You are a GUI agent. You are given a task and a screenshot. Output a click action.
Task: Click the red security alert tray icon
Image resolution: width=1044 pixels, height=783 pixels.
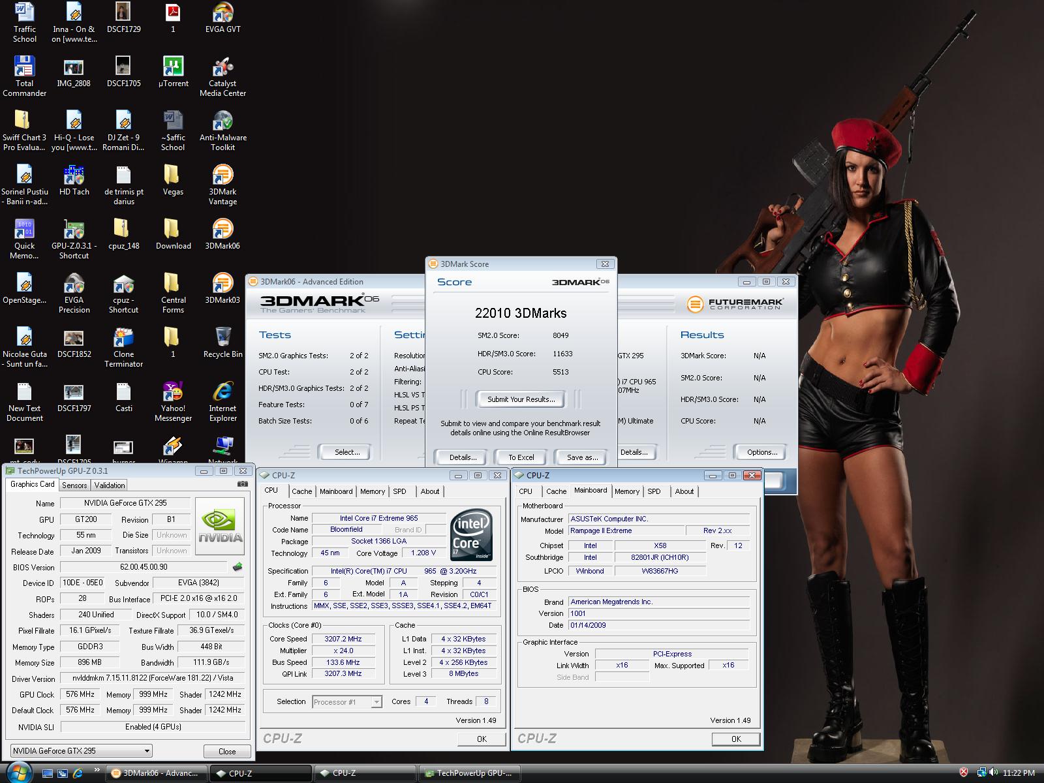[x=963, y=773]
